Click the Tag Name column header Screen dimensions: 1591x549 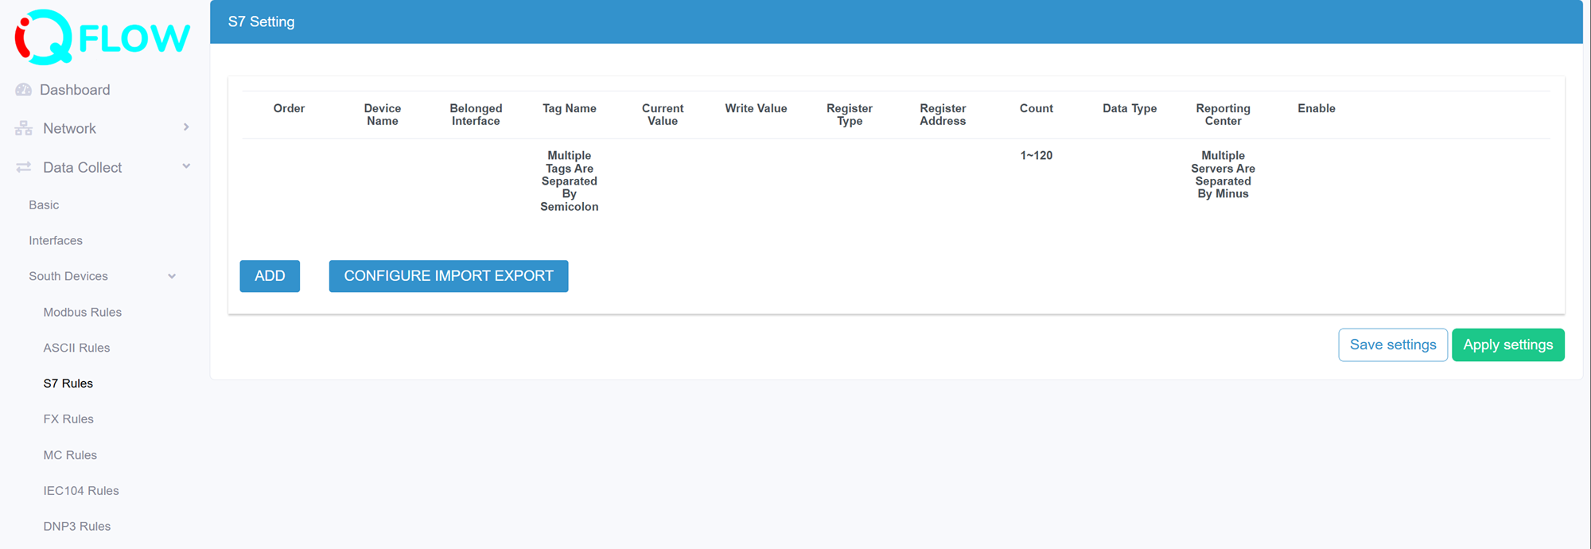tap(570, 108)
